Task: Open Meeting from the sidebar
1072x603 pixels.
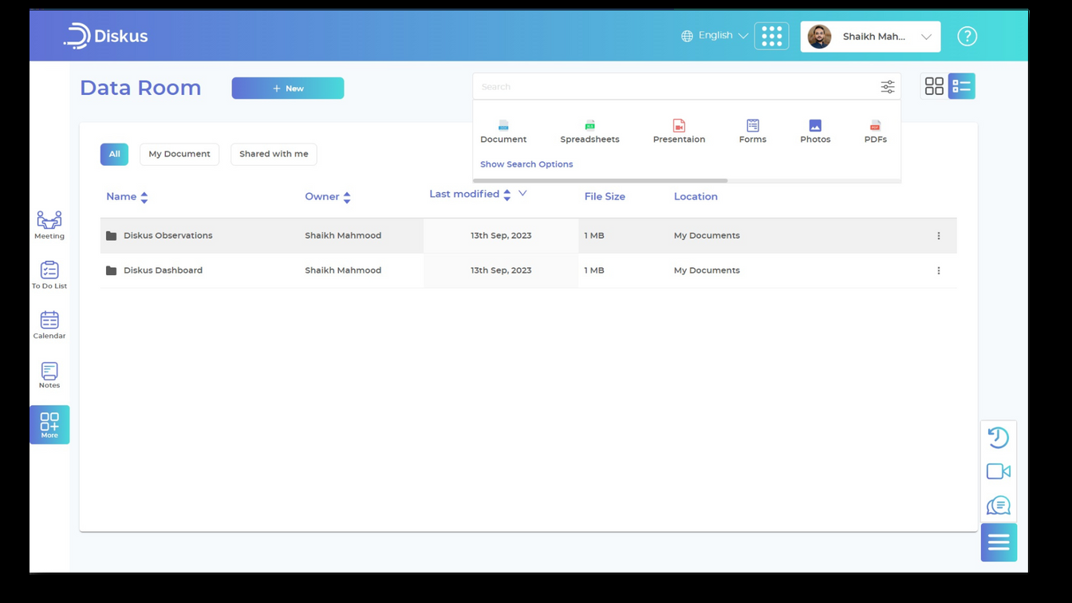Action: click(49, 225)
